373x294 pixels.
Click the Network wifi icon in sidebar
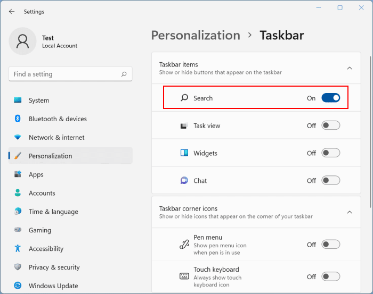click(18, 137)
